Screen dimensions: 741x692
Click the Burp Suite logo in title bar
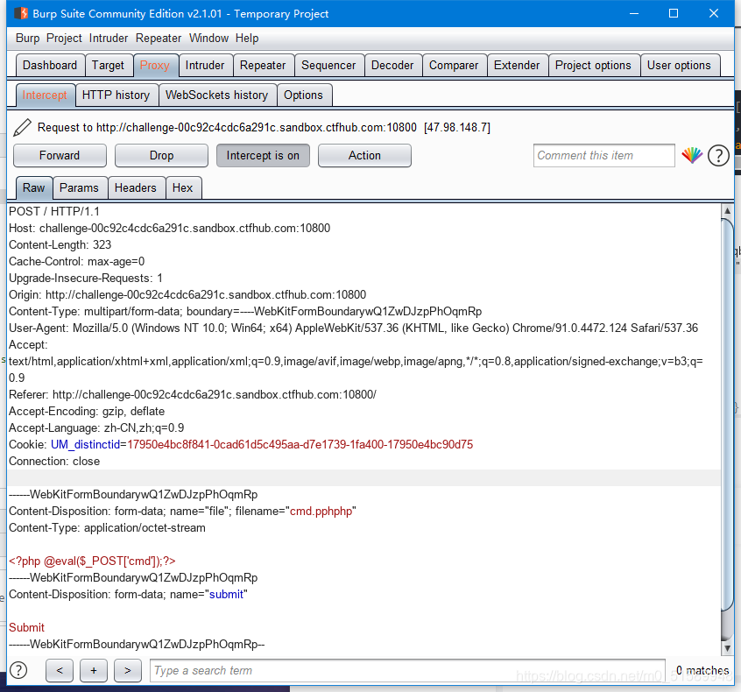tap(21, 13)
